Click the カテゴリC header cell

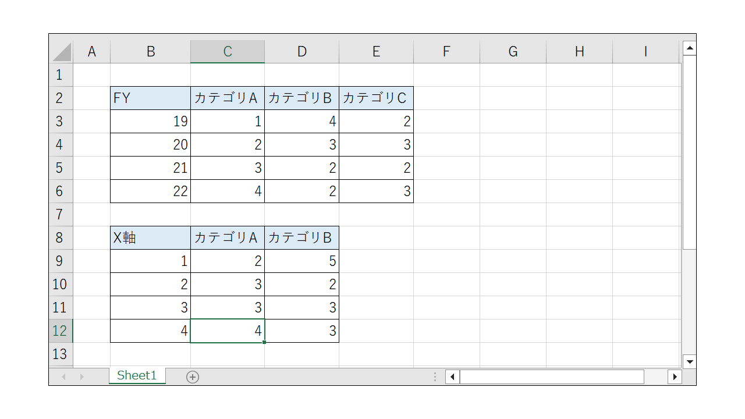tap(376, 98)
